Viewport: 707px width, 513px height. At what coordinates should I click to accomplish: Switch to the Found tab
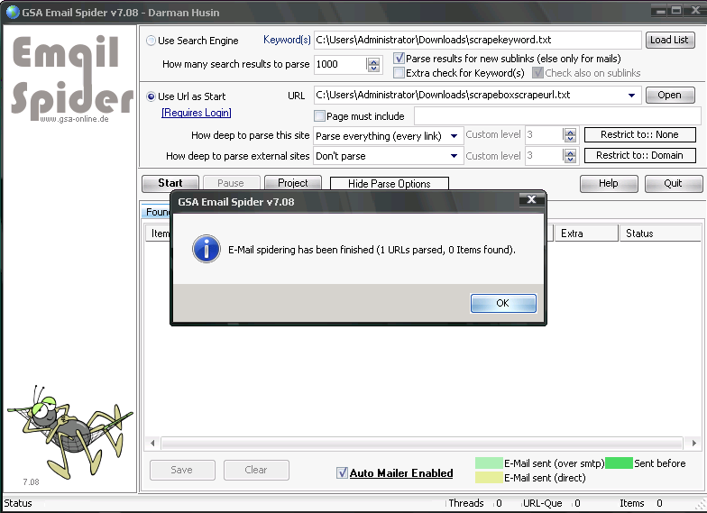click(x=156, y=212)
